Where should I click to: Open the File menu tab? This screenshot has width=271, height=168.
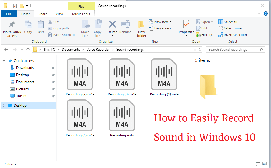coord(9,14)
